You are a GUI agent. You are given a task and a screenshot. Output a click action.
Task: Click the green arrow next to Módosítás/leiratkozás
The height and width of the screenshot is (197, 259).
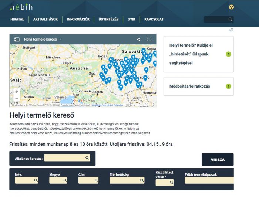click(228, 86)
